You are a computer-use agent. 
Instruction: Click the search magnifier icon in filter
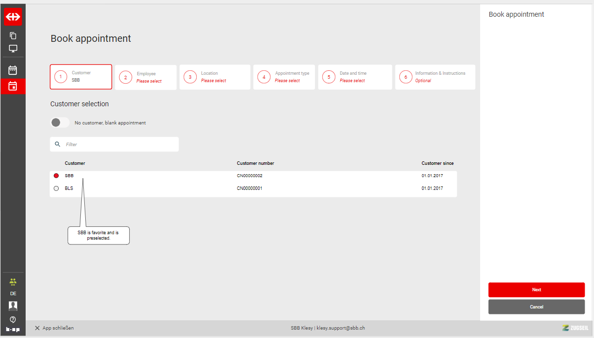[x=58, y=144]
